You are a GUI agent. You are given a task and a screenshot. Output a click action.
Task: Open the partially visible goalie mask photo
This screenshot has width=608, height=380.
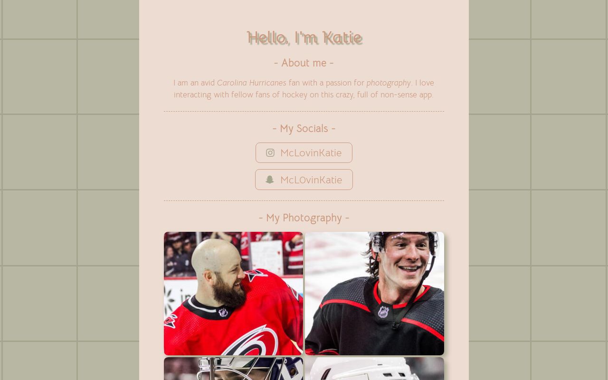(233, 369)
